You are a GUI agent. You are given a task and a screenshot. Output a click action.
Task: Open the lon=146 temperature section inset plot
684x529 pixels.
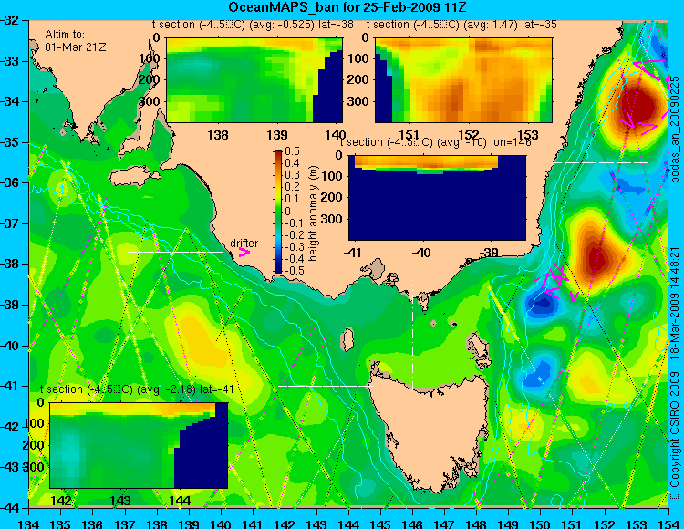pyautogui.click(x=438, y=198)
